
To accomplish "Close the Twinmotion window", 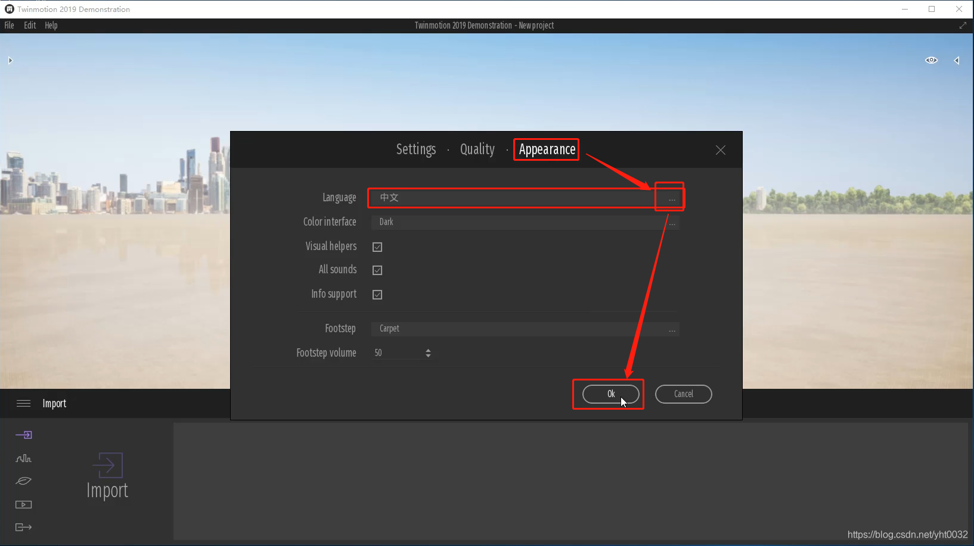I will pos(959,9).
